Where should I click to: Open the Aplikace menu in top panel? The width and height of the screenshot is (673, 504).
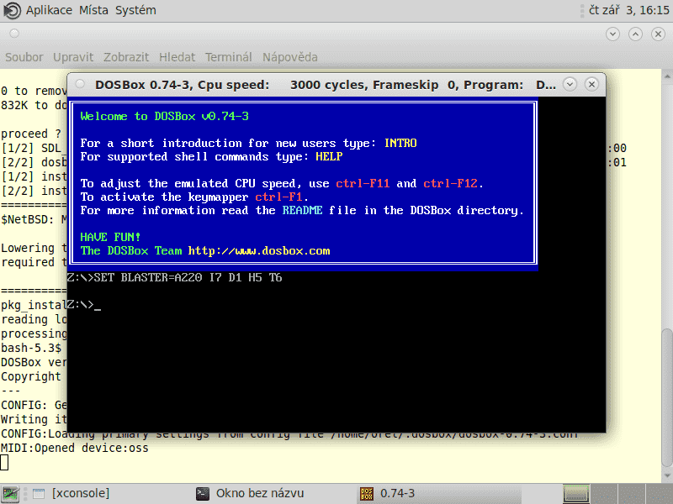[x=49, y=10]
